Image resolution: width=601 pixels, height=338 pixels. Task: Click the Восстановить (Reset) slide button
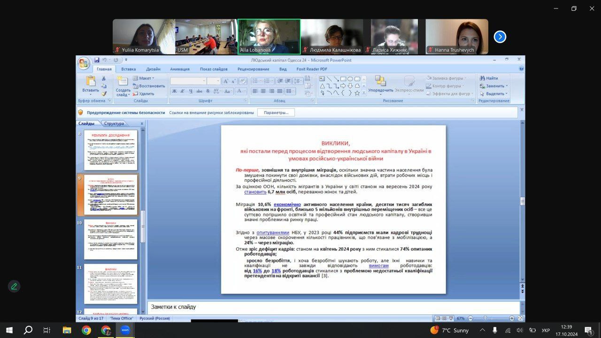(x=149, y=86)
